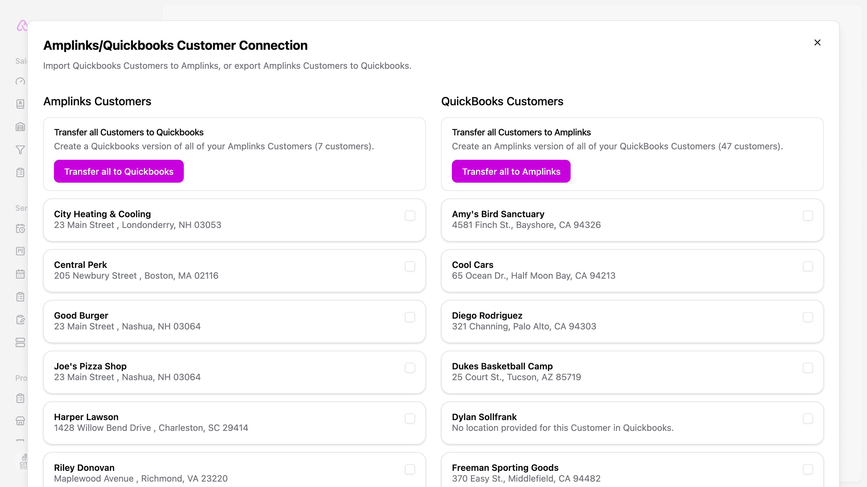
Task: Tick the Amy's Bird Sanctuary checkbox
Action: (x=807, y=216)
